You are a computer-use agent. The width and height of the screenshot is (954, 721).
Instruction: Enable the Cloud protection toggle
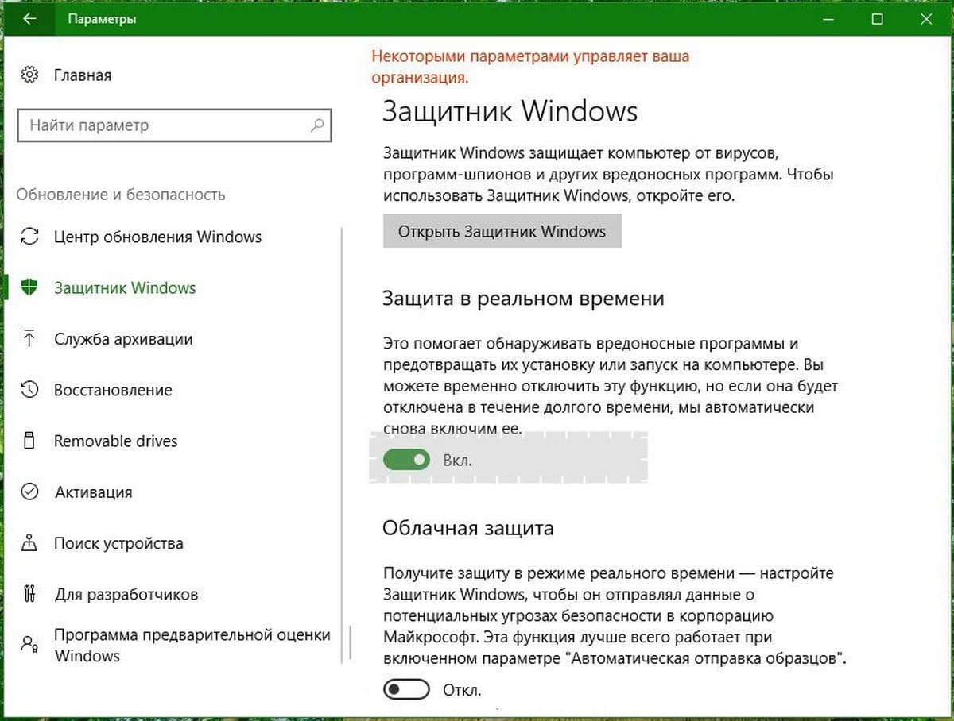(406, 689)
